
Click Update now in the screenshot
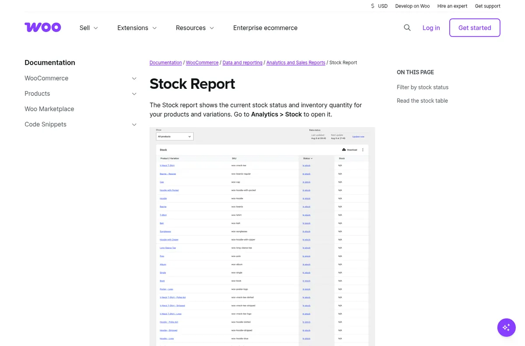358,136
